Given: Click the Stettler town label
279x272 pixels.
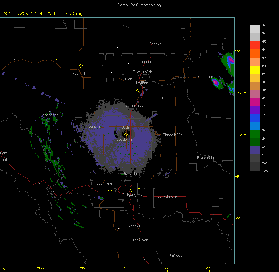Looking at the screenshot, I should point(205,77).
